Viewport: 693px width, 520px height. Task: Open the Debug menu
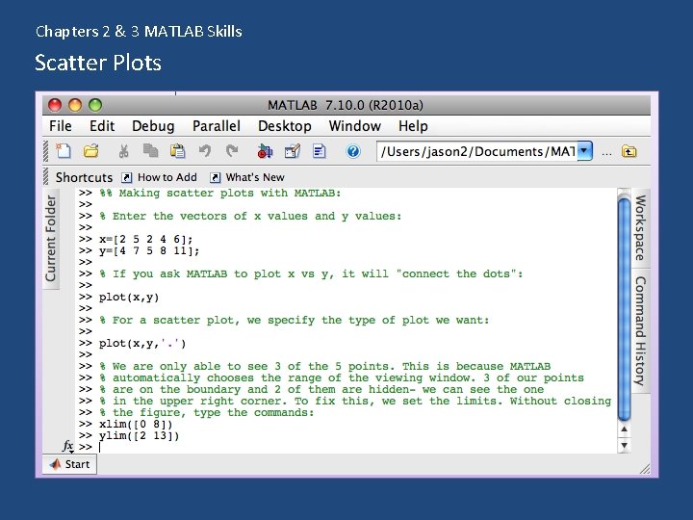pos(153,126)
